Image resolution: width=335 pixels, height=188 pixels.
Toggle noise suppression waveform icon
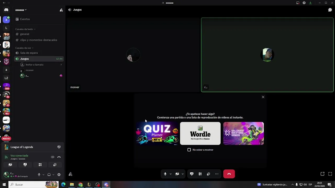pyautogui.click(x=53, y=157)
